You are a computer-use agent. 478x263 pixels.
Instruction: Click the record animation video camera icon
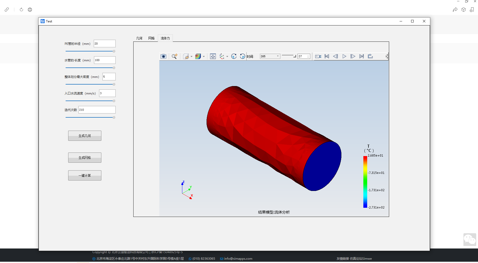pyautogui.click(x=318, y=56)
